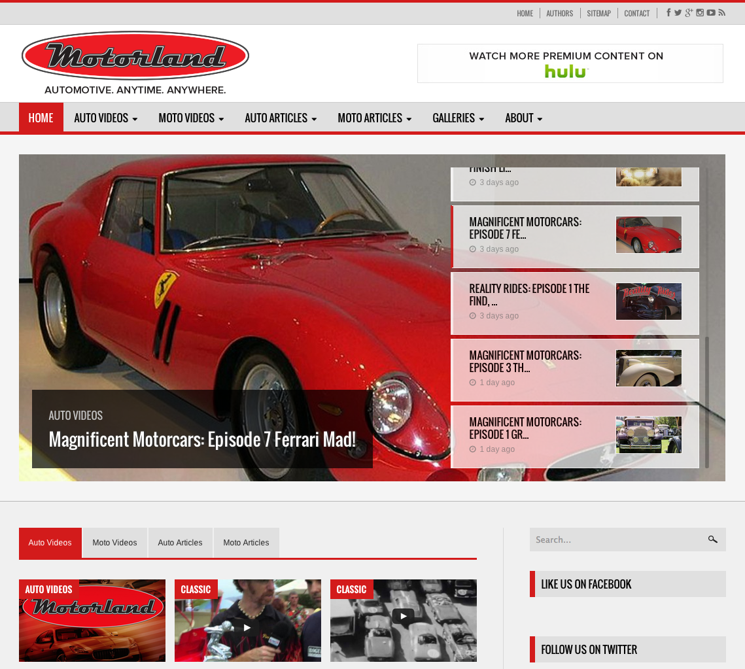Click the Auto Videos tag on Motorland card

click(48, 589)
